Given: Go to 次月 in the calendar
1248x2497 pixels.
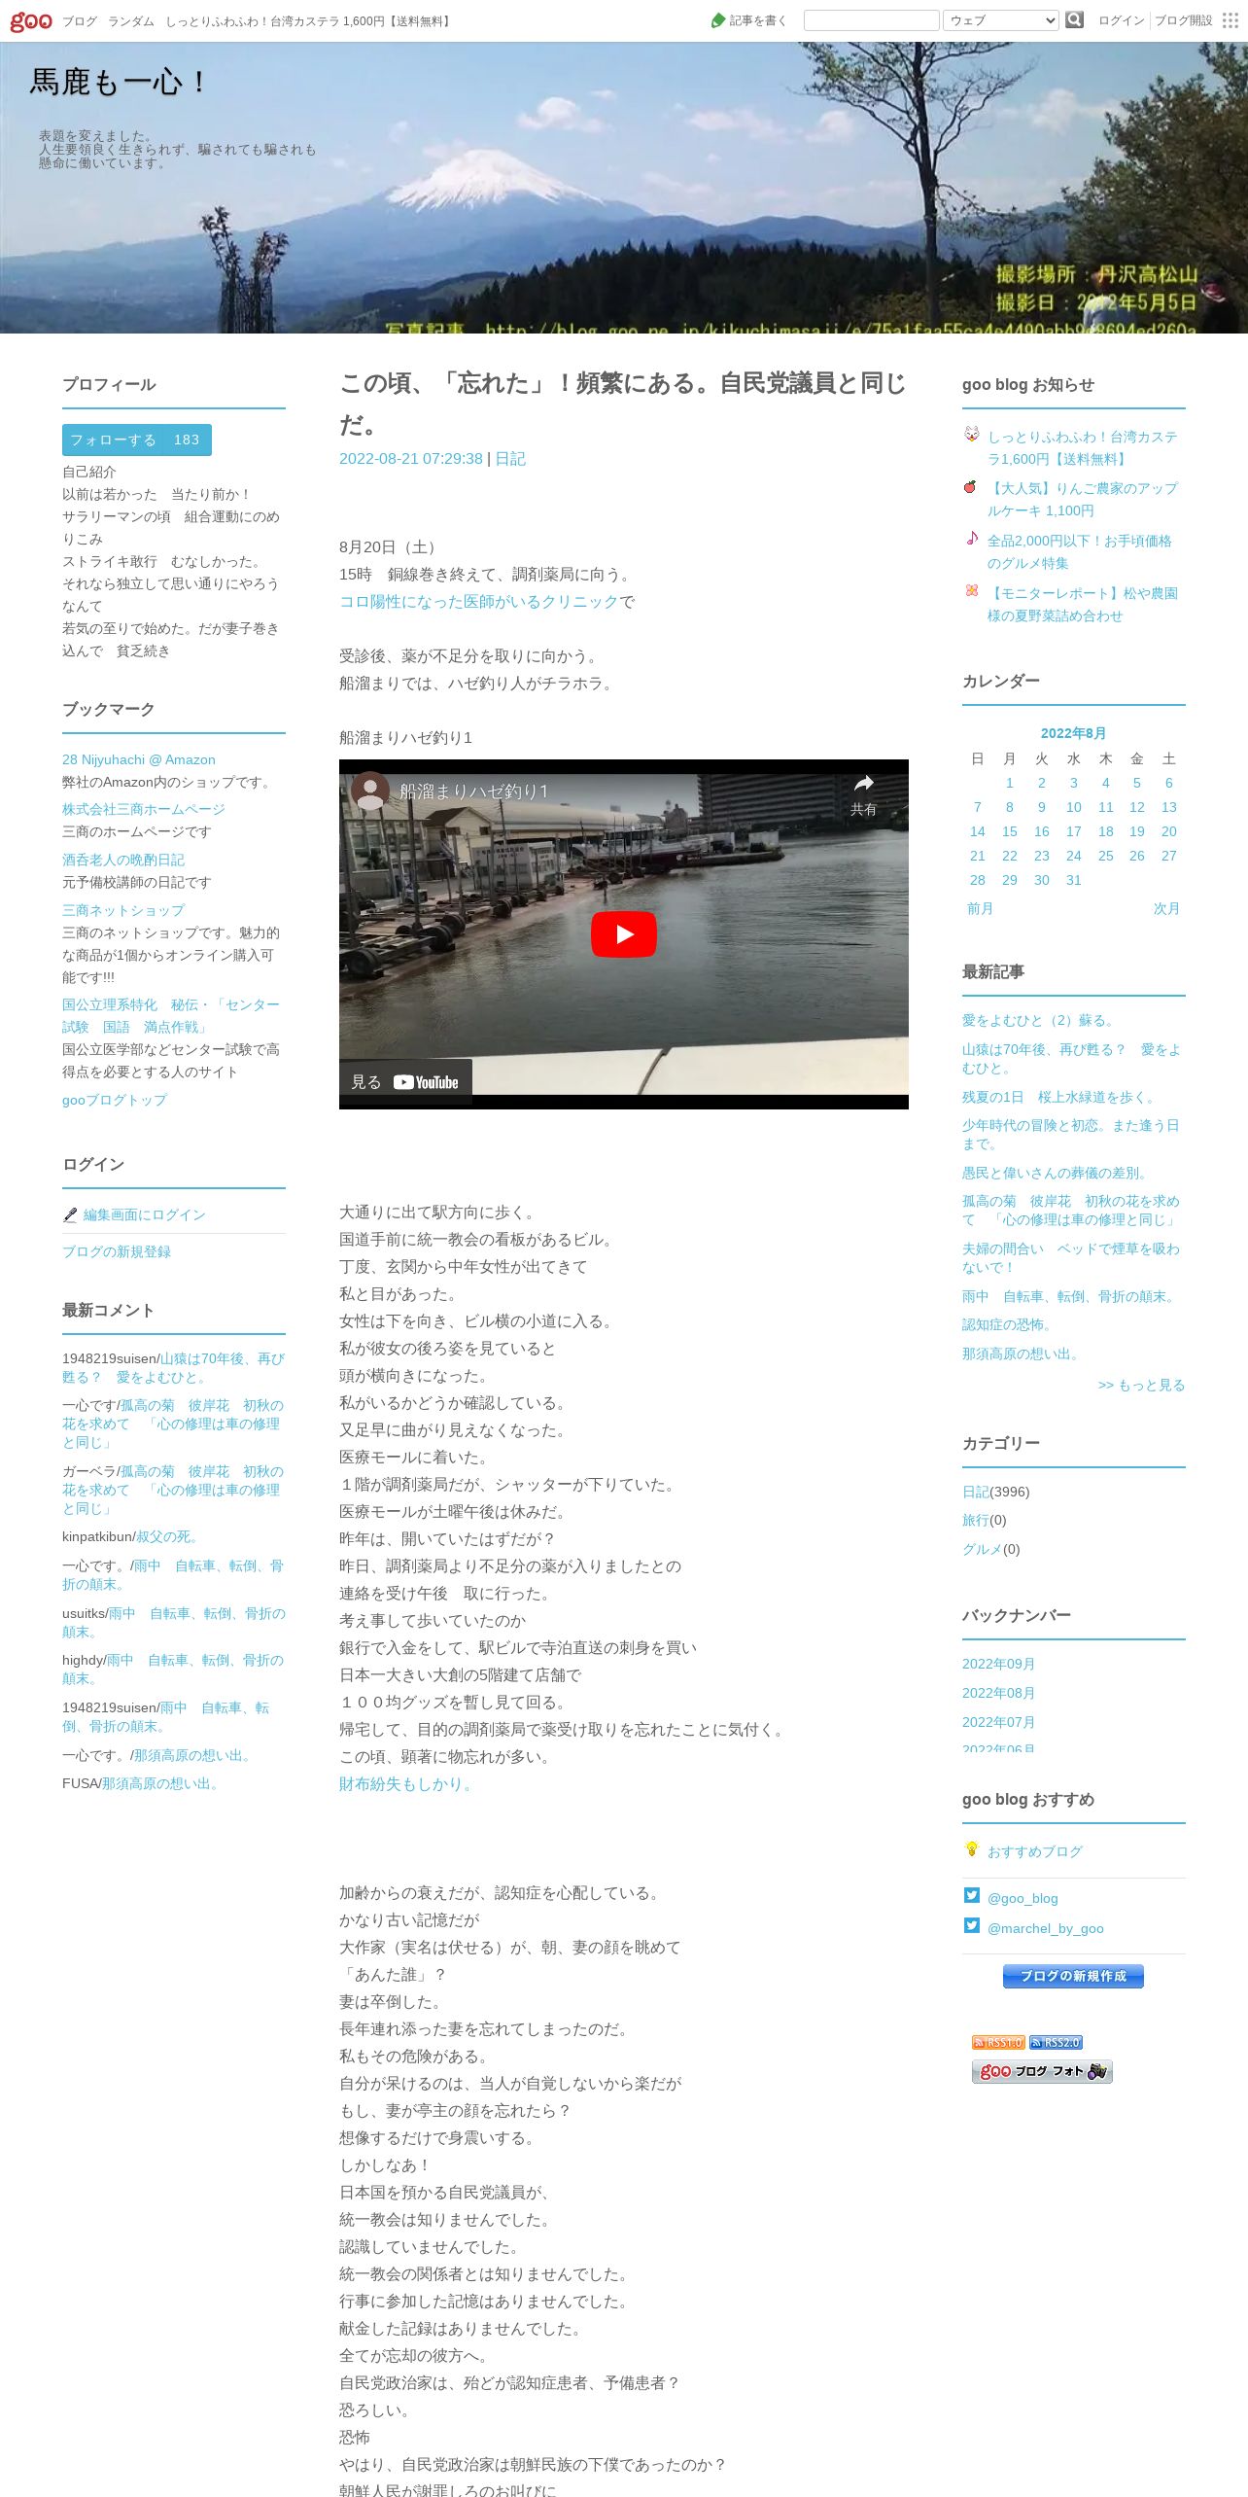Looking at the screenshot, I should point(1166,908).
